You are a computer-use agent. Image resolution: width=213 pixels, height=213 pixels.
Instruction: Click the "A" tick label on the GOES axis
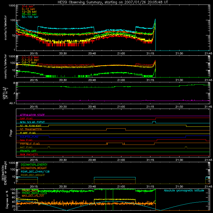14,93
